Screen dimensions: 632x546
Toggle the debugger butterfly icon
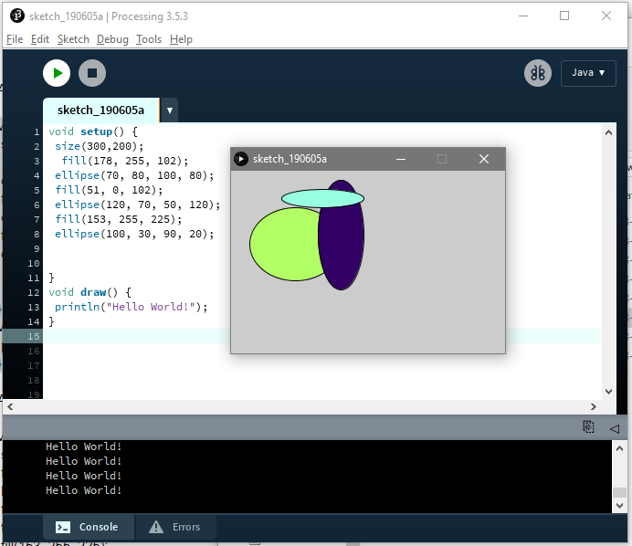click(x=538, y=73)
